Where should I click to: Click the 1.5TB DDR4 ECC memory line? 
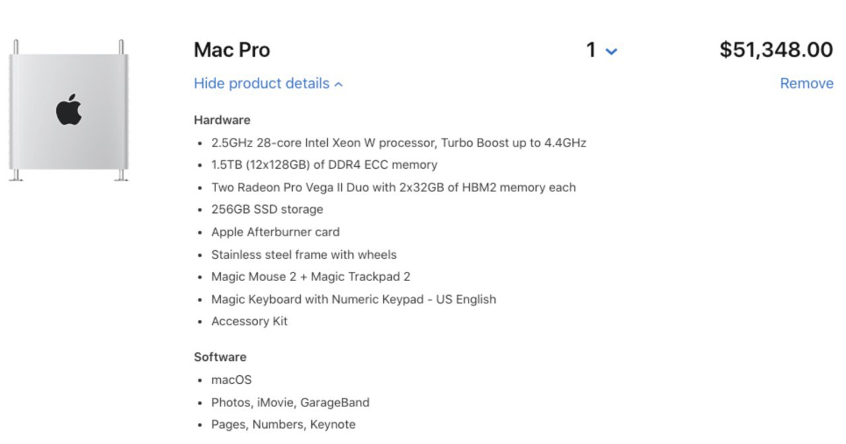click(x=324, y=165)
